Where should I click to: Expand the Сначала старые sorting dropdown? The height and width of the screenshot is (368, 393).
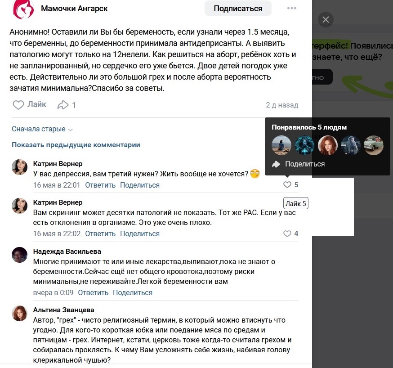pos(42,129)
